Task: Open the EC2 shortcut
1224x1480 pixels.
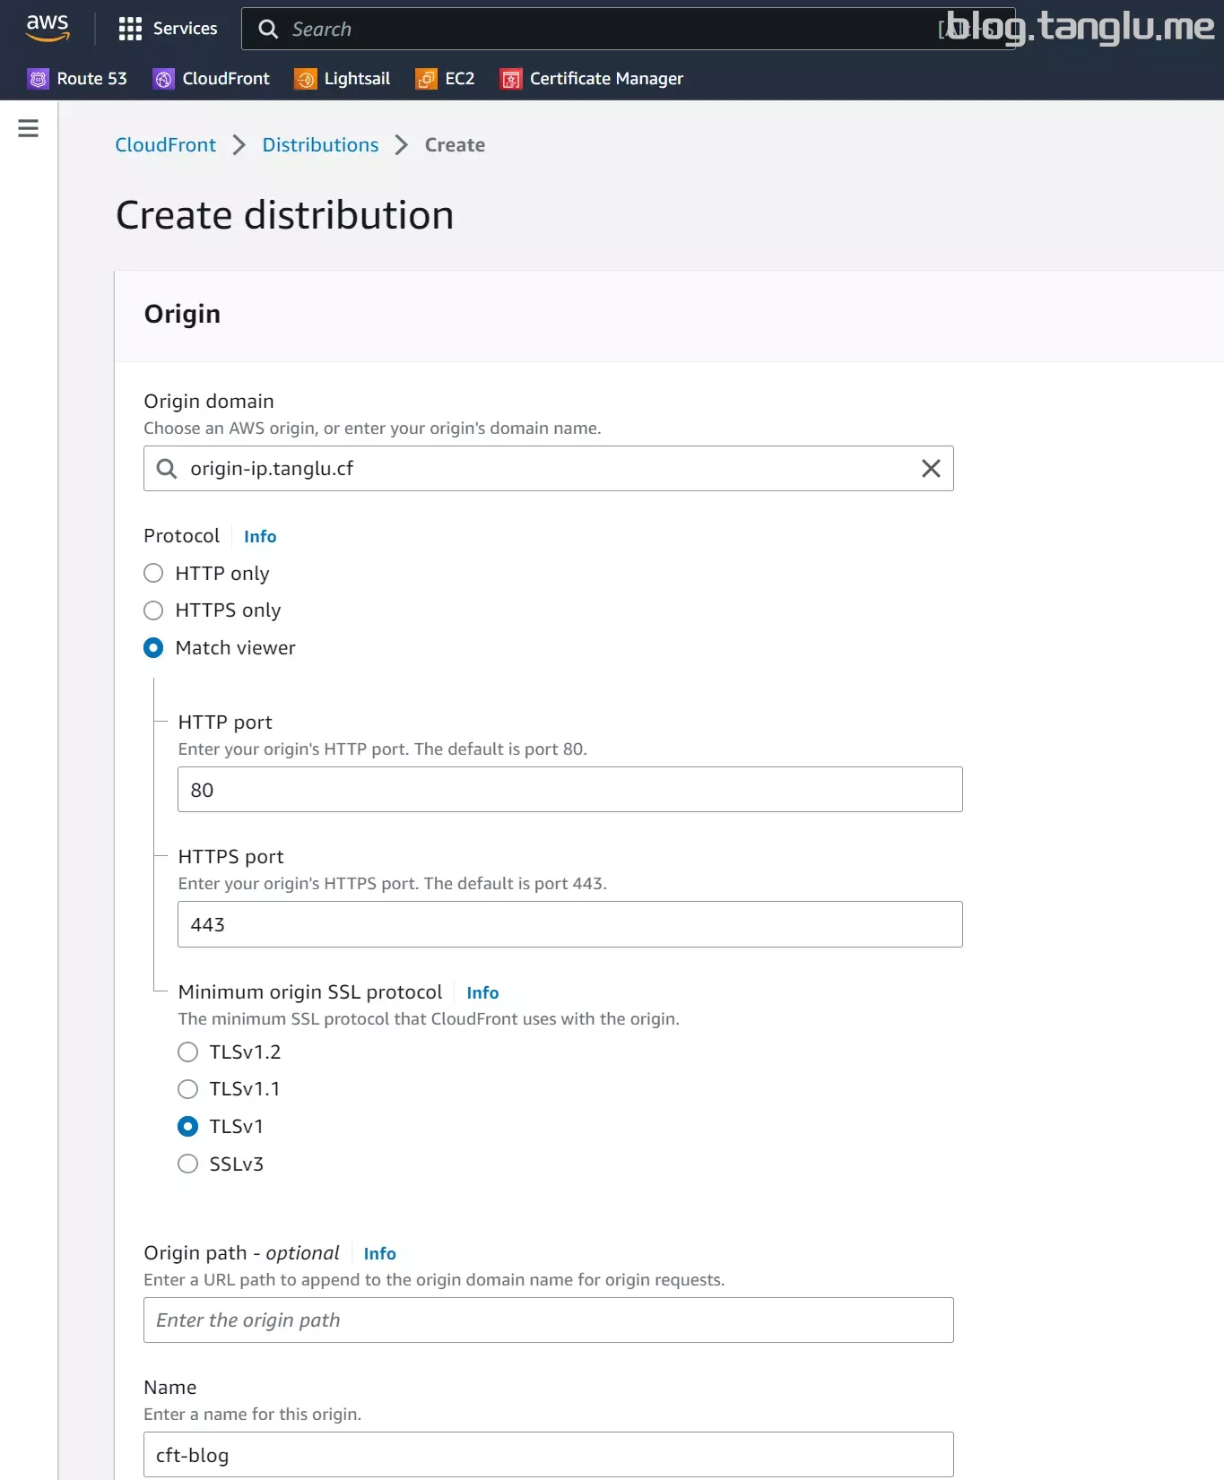Action: click(445, 79)
